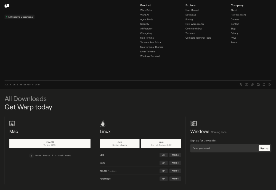Choose x64 in the .rpm list row

pos(163,163)
